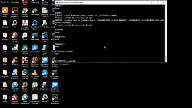Open the Google Chrome desktop shortcut
The height and width of the screenshot is (108, 192).
coord(25,10)
